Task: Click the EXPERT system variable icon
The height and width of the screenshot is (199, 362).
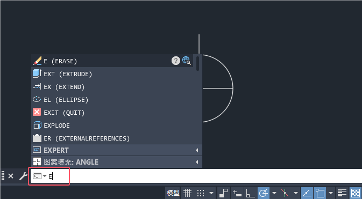Action: pyautogui.click(x=37, y=150)
